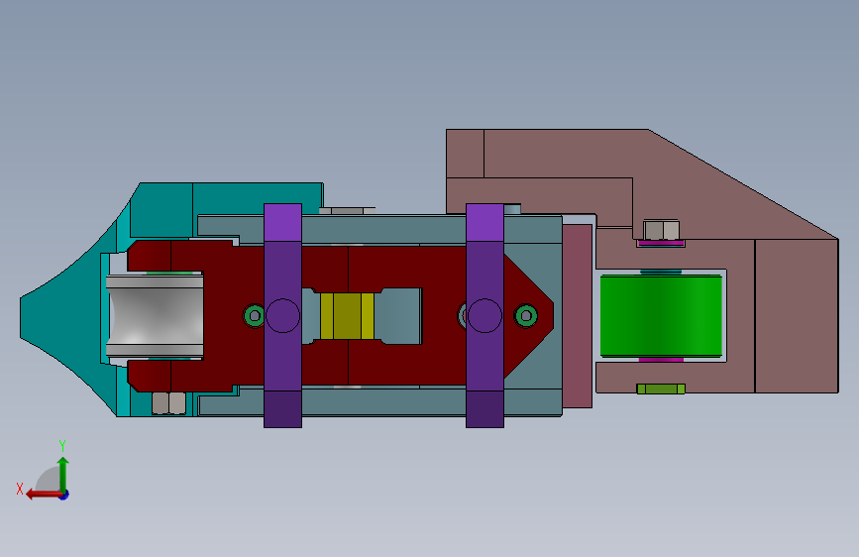Click the red X axis of the triad

(x=44, y=495)
